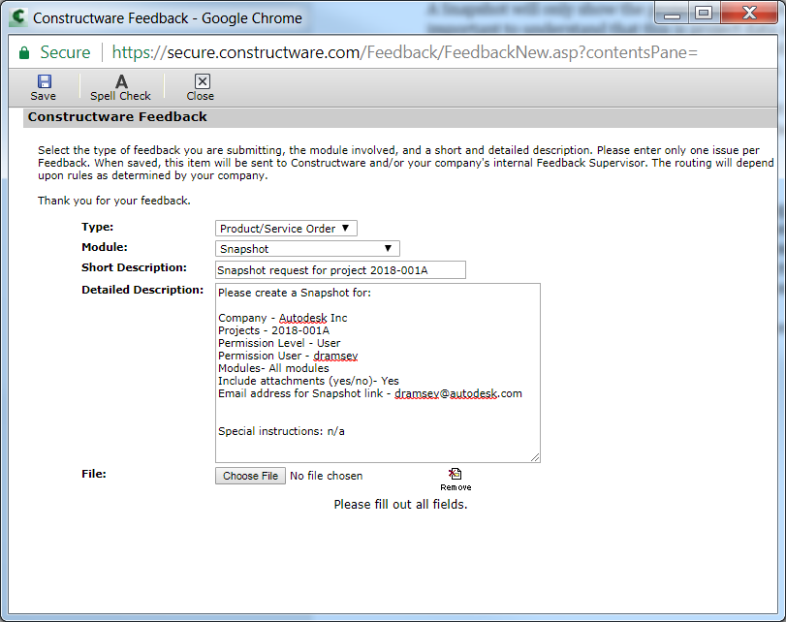Minimize the Chrome window
Image resolution: width=786 pixels, height=622 pixels.
[x=673, y=13]
